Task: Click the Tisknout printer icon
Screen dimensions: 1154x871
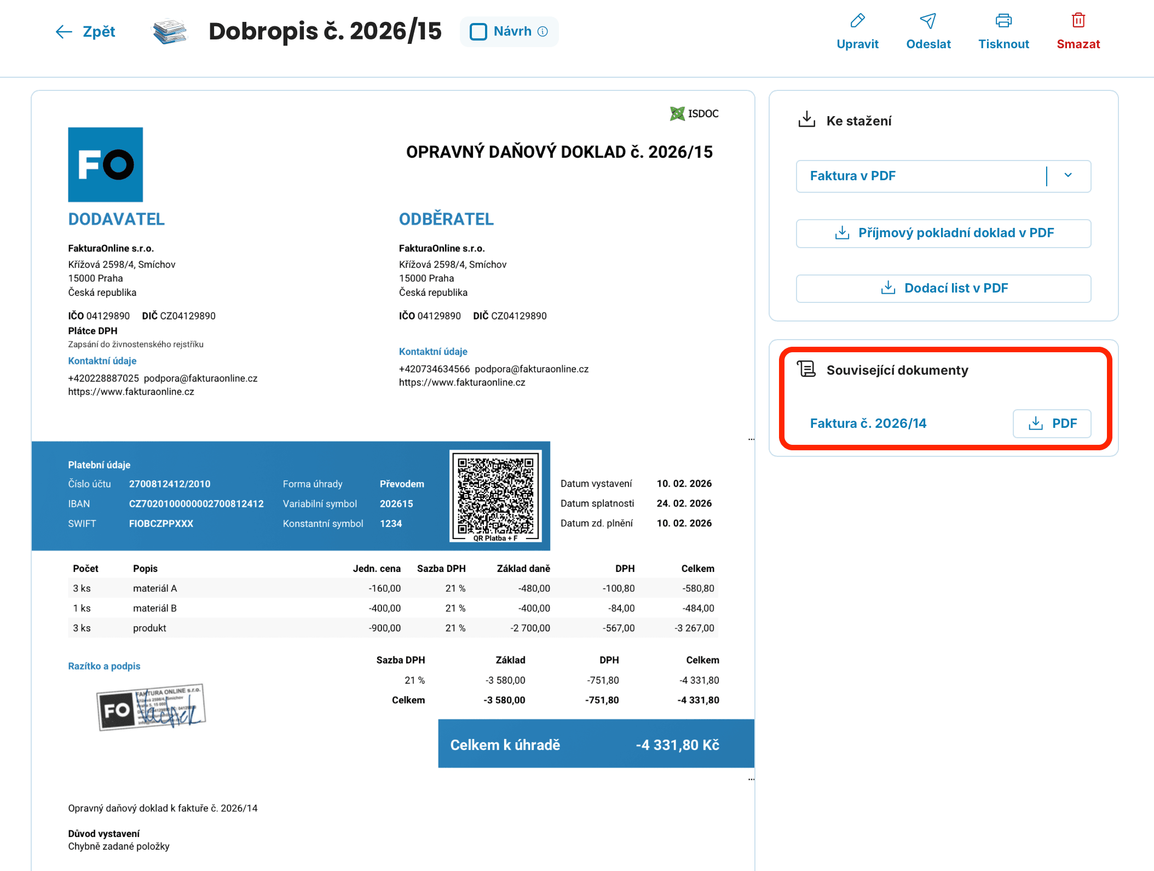Action: click(x=1003, y=21)
